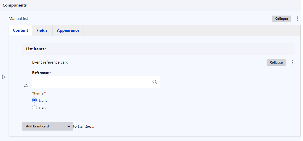Click the Event reference card title text
This screenshot has height=141, width=303.
click(50, 62)
